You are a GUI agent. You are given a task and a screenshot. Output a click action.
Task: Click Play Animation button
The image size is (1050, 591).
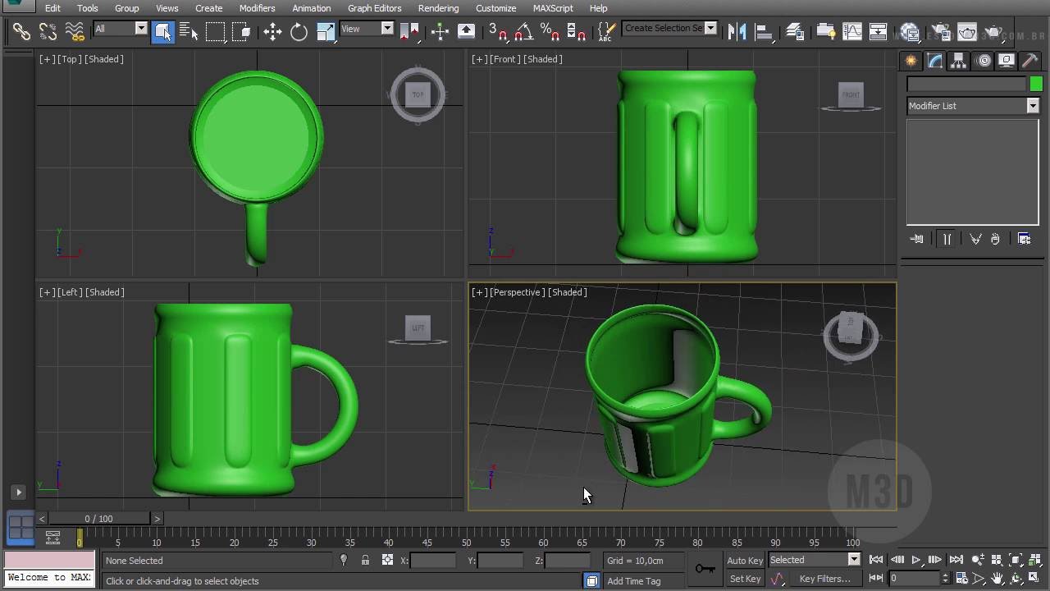pos(916,560)
